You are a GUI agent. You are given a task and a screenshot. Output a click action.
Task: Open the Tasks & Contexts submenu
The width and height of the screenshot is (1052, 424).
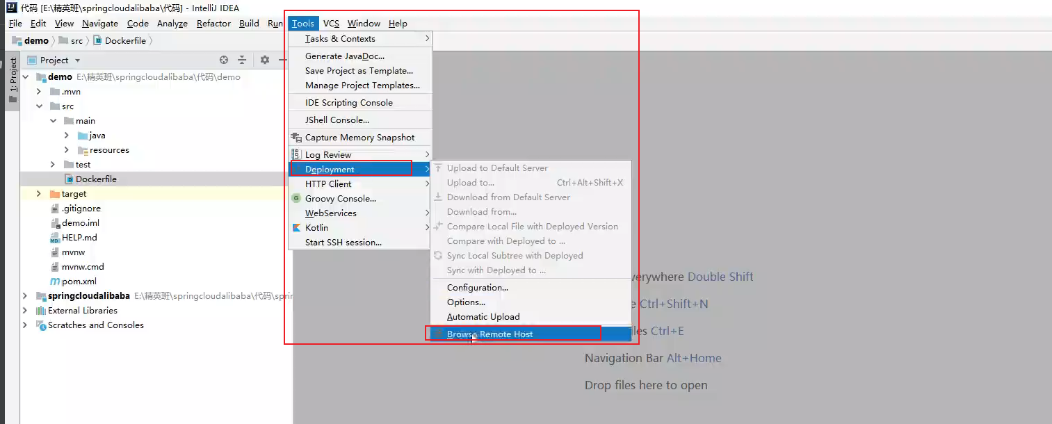(360, 39)
